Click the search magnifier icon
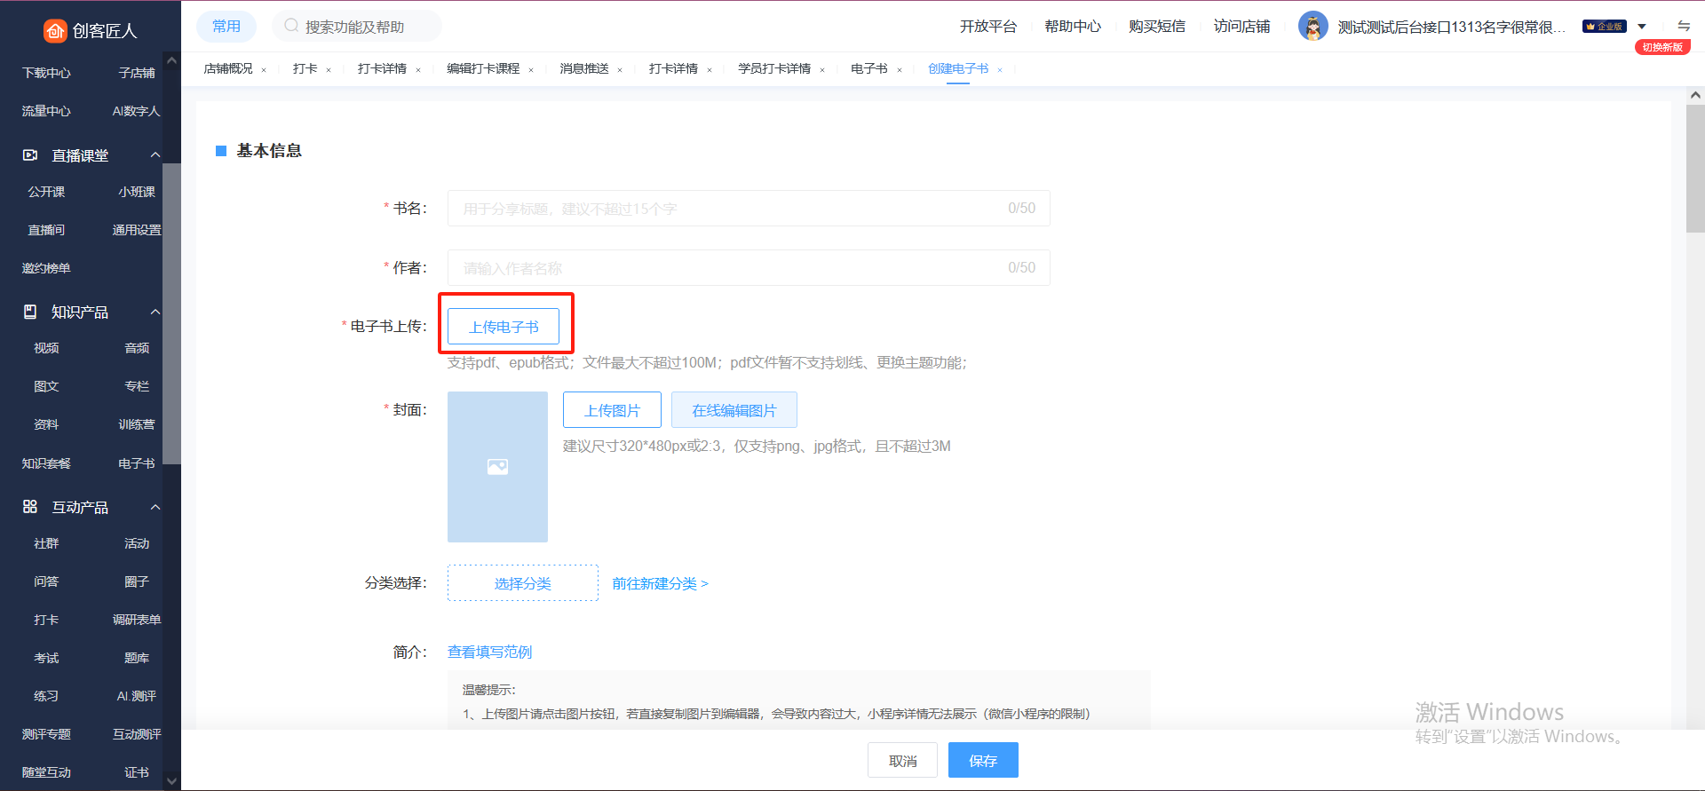This screenshot has height=791, width=1705. click(291, 27)
